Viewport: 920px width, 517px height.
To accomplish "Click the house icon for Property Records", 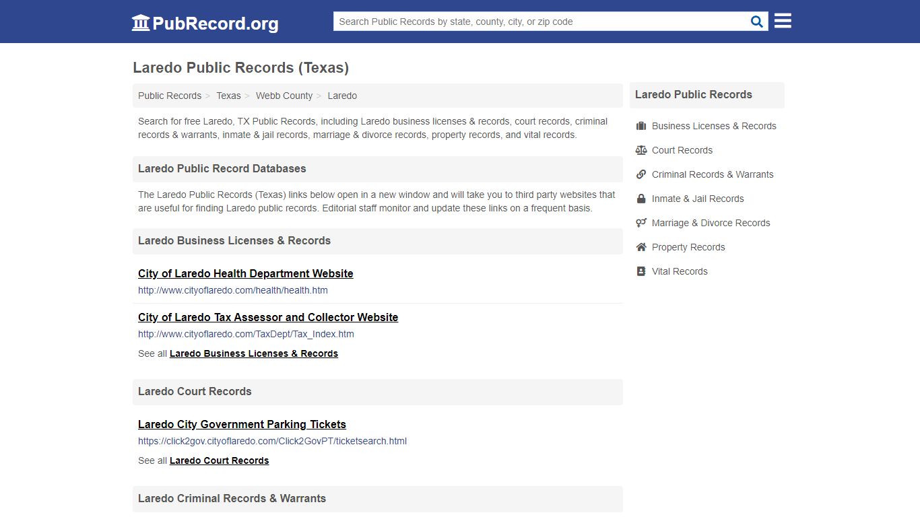I will (x=641, y=247).
